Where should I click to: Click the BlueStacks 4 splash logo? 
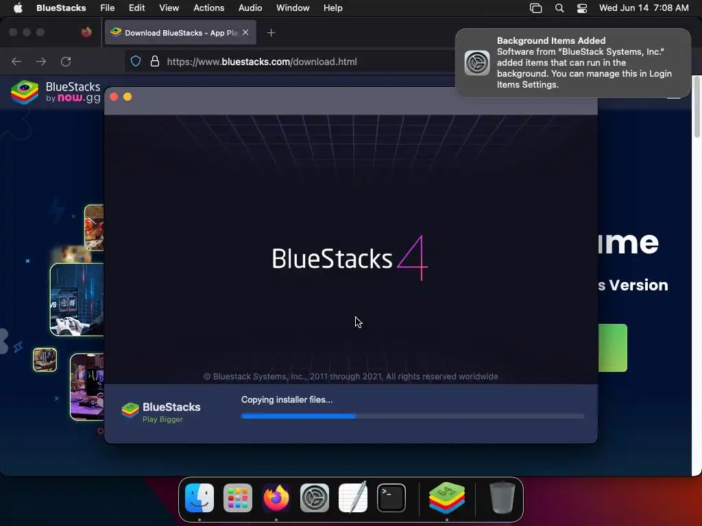tap(350, 258)
